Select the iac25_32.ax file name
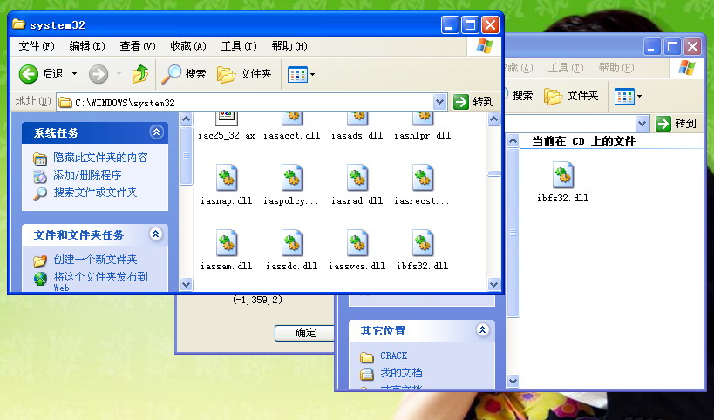714x420 pixels. (x=227, y=135)
